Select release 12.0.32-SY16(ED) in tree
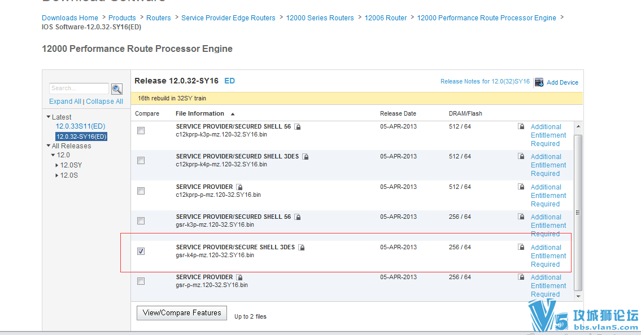This screenshot has height=335, width=641. 81,136
